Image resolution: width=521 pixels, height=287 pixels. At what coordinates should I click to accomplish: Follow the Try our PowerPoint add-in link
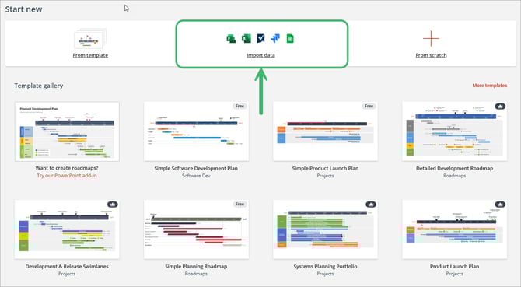[67, 176]
